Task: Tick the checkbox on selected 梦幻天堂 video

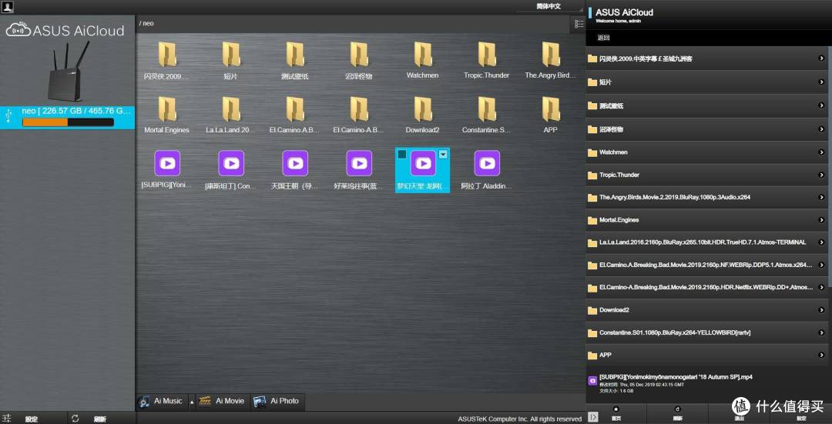Action: (x=402, y=154)
